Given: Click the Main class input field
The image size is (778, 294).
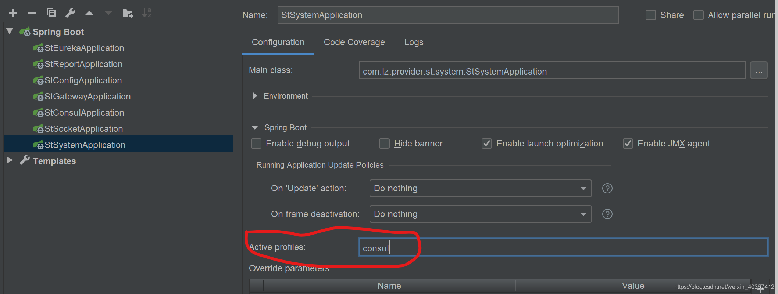Looking at the screenshot, I should pos(552,70).
